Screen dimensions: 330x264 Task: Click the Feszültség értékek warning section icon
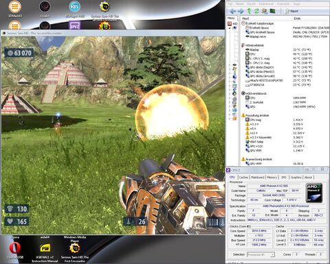coord(243,115)
